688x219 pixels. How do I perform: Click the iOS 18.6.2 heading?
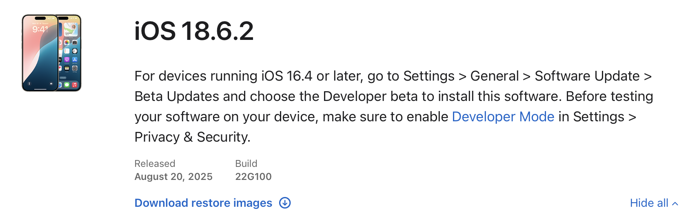click(x=194, y=31)
